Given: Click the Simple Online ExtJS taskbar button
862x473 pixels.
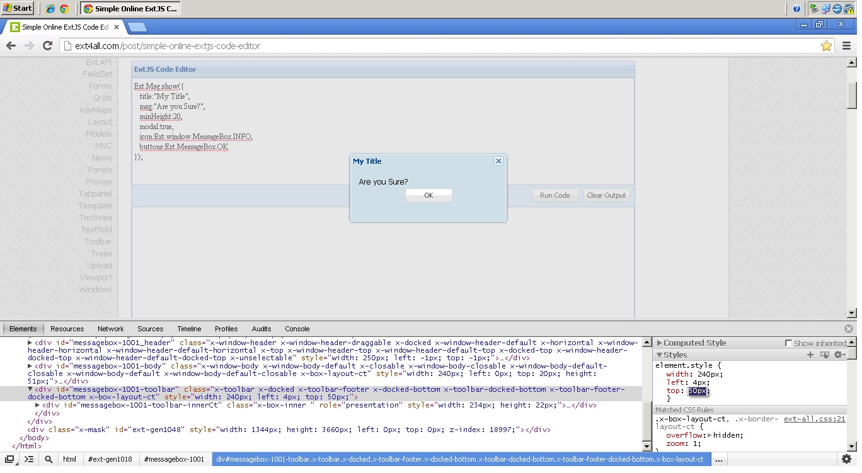Looking at the screenshot, I should [130, 9].
